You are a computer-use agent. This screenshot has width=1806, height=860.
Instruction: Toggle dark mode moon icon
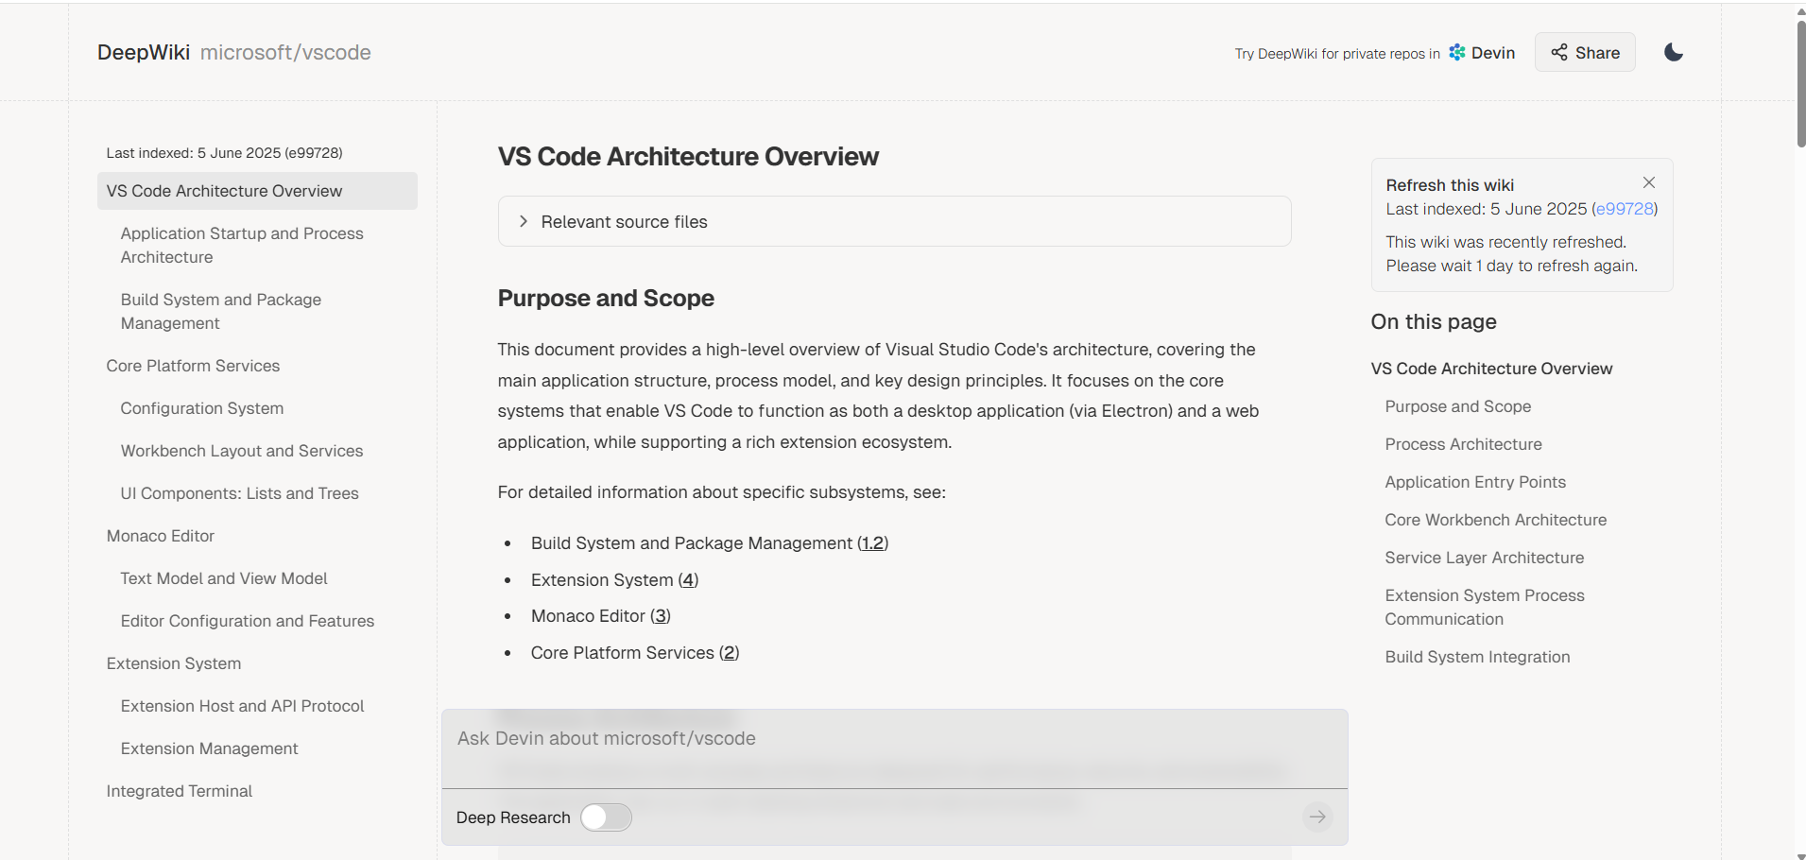(x=1673, y=52)
